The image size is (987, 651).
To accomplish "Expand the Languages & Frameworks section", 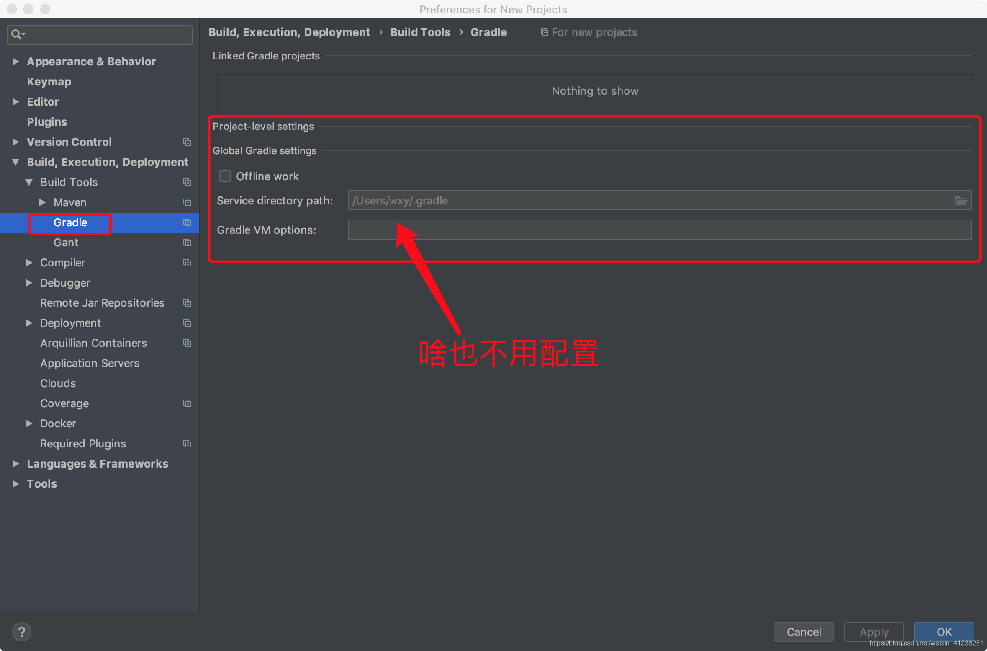I will [15, 464].
